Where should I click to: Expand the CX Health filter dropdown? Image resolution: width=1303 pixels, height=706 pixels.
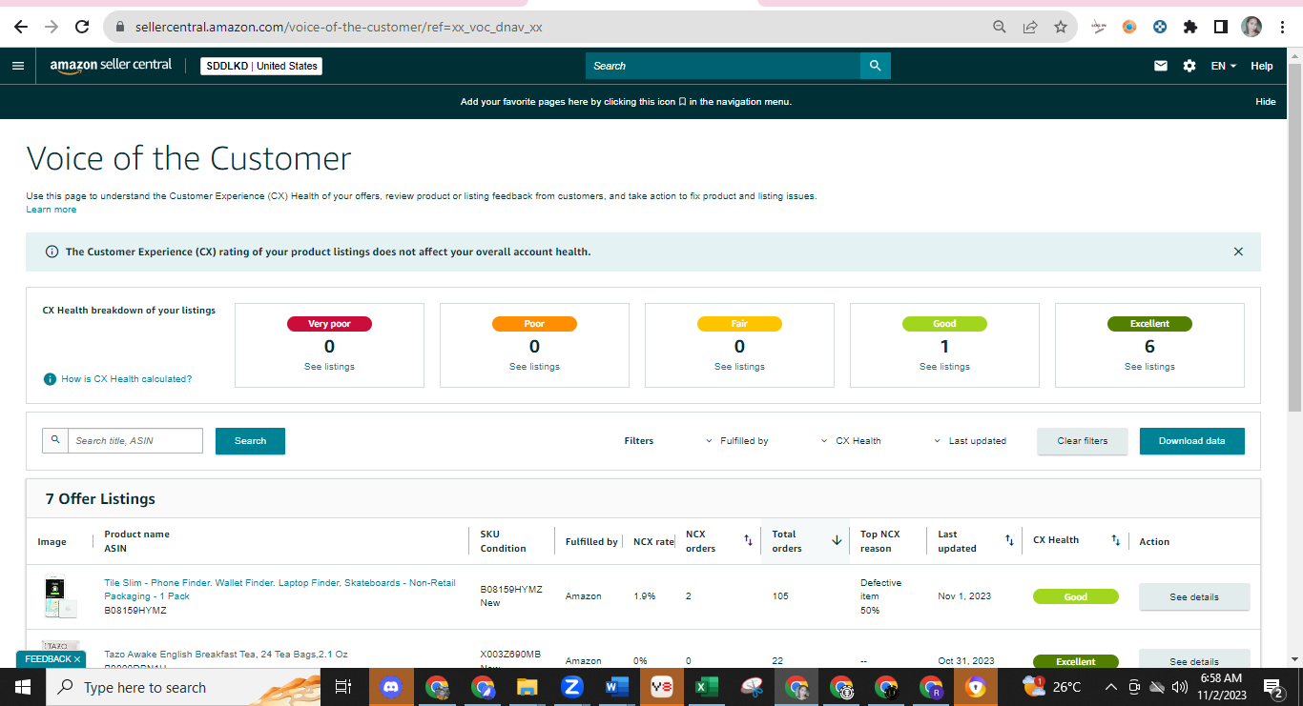[x=851, y=441]
